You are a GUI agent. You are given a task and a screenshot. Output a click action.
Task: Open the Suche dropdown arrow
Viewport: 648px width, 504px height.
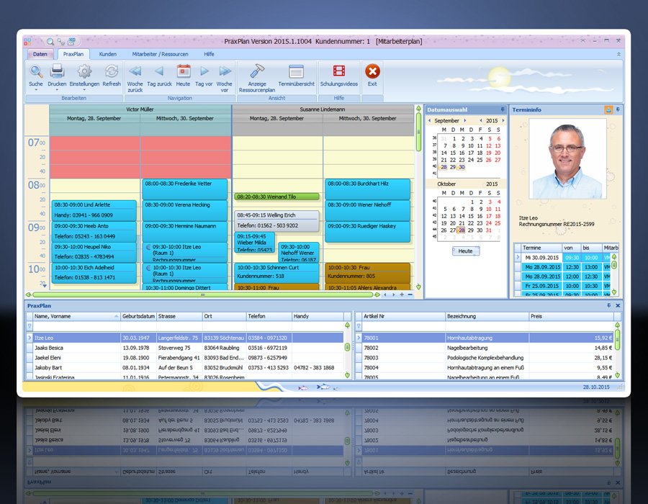point(36,90)
